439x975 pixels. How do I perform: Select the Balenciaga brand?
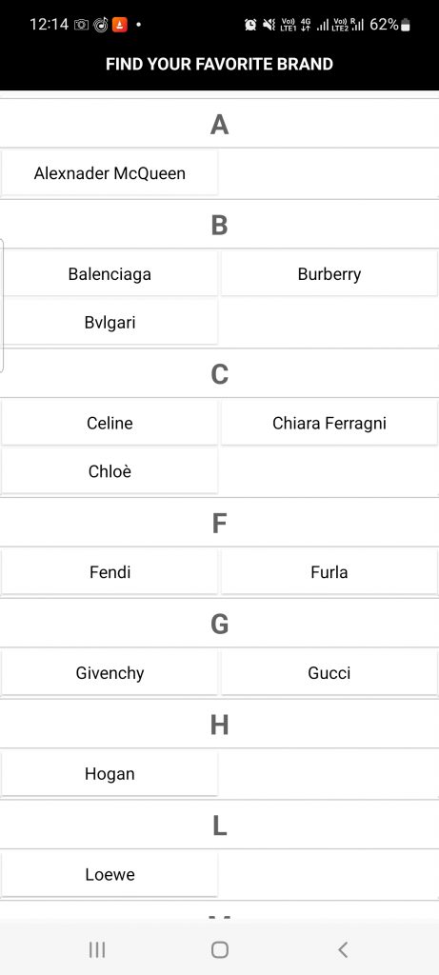pos(110,273)
